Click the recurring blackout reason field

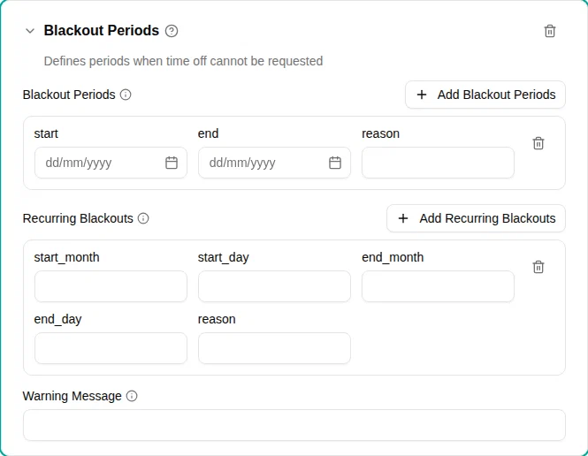point(274,348)
